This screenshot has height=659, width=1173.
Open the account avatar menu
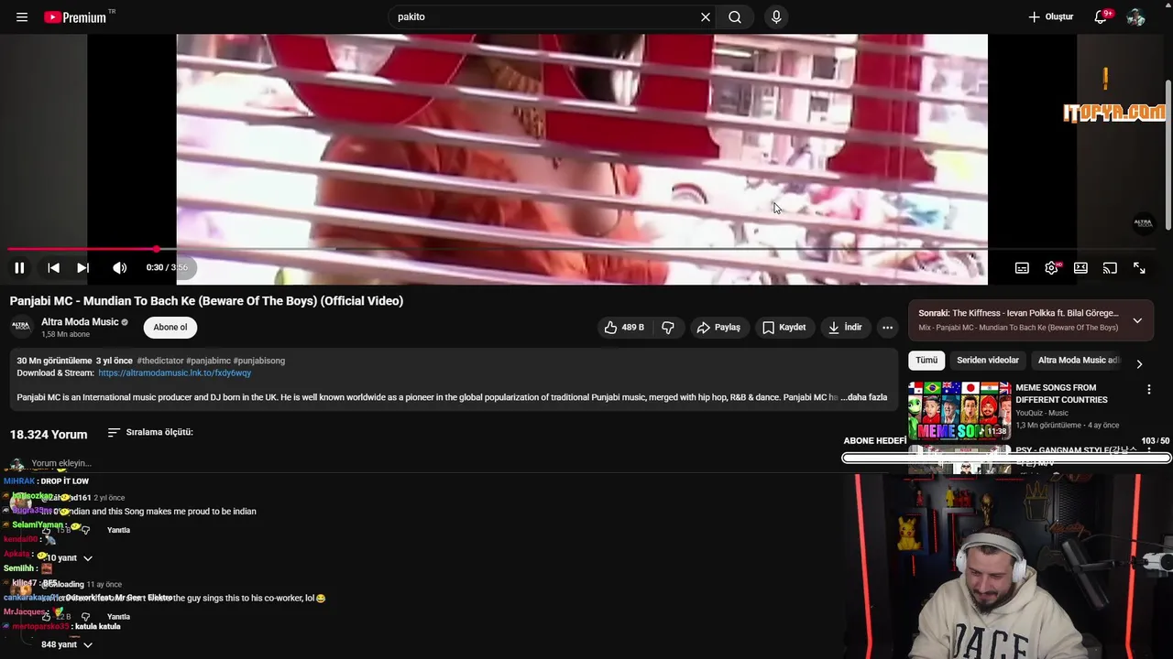point(1136,16)
